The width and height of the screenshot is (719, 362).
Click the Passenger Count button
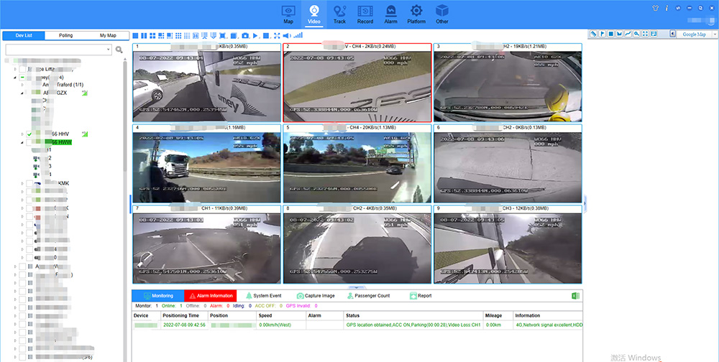click(x=368, y=296)
